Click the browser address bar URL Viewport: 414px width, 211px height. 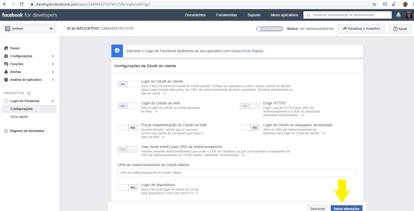pos(93,4)
